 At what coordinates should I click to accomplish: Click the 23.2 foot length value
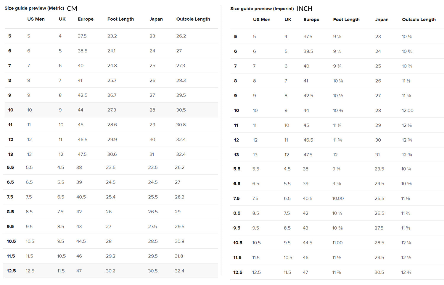click(112, 36)
